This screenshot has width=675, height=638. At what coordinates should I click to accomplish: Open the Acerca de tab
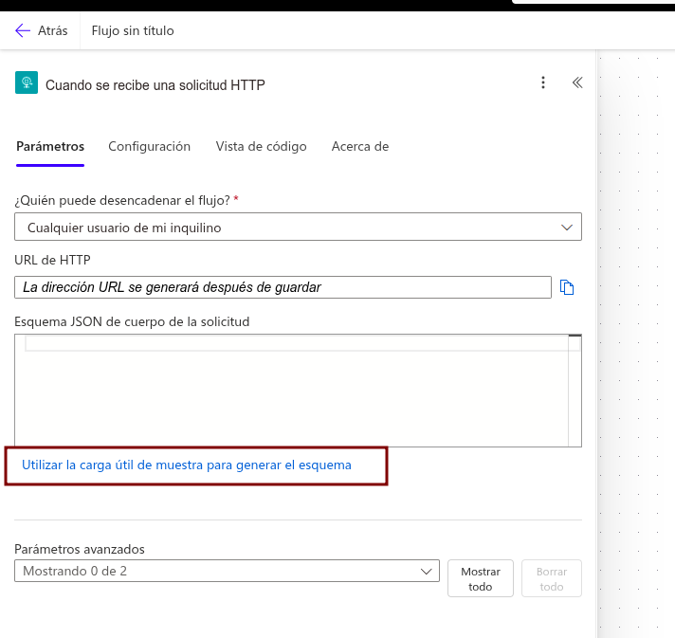360,146
